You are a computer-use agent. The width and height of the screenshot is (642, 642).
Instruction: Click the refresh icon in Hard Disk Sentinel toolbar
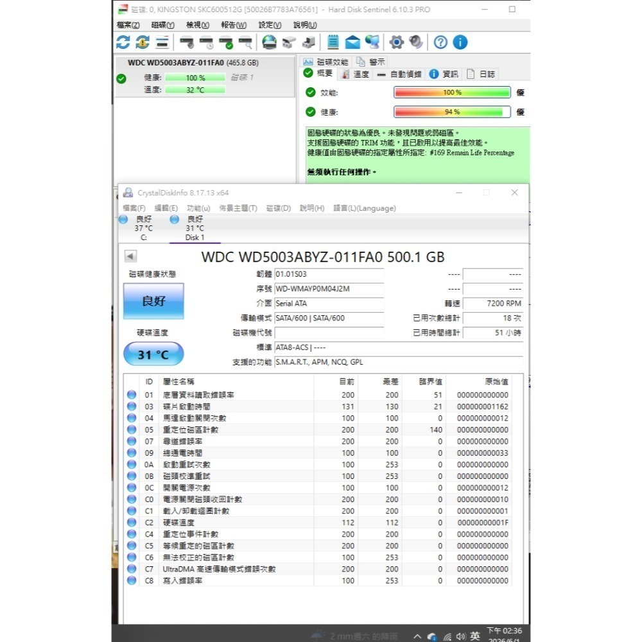(x=123, y=42)
